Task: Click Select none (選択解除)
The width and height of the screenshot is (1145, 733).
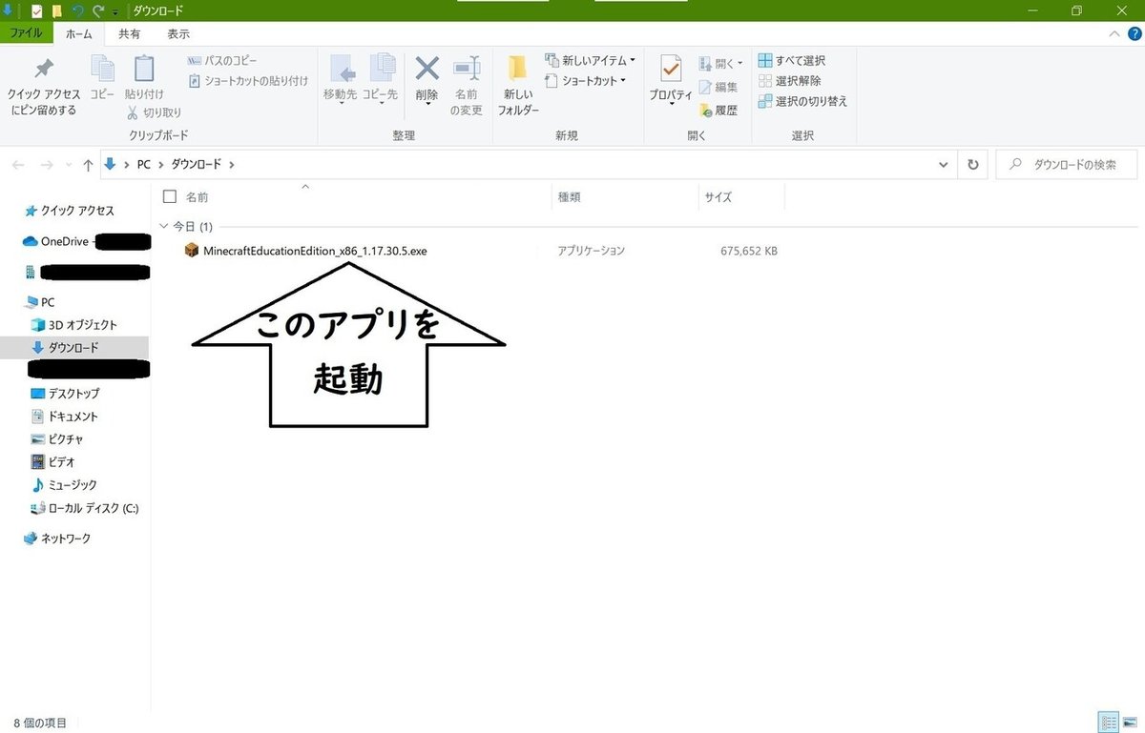Action: 789,81
